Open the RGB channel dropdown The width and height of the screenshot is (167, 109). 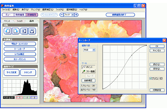tap(94, 50)
